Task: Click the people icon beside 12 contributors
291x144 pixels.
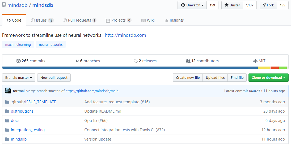Action: (188, 61)
